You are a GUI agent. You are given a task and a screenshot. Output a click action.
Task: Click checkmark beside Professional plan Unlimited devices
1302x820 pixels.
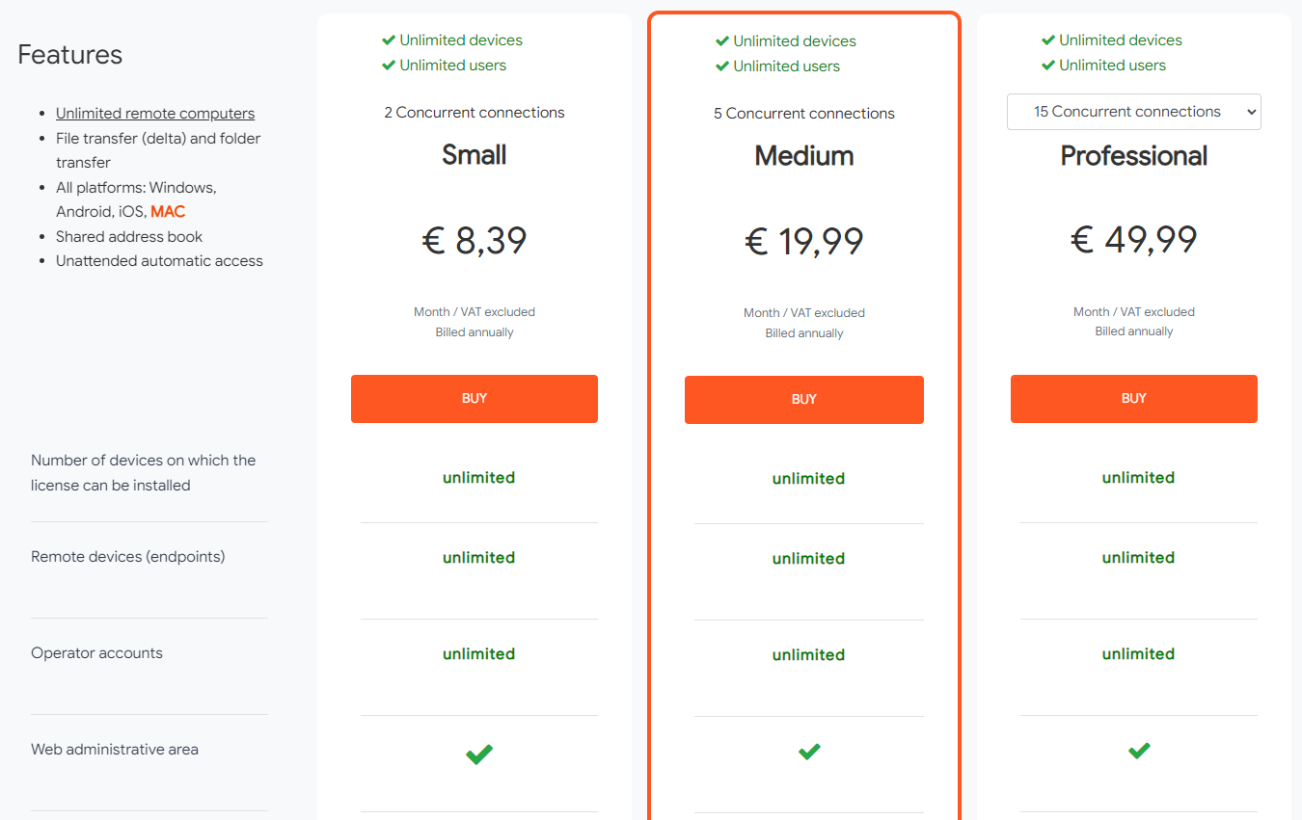tap(1048, 40)
